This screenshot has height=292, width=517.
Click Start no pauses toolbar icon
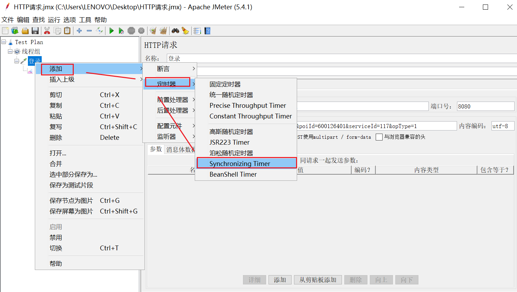coord(121,31)
